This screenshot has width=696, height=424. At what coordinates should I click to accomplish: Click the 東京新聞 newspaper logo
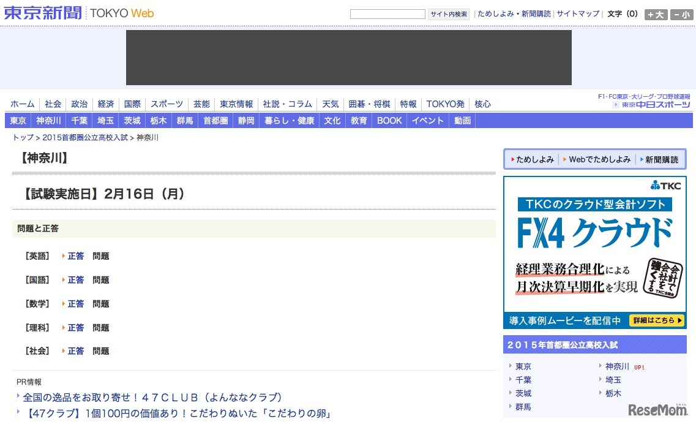coord(42,13)
